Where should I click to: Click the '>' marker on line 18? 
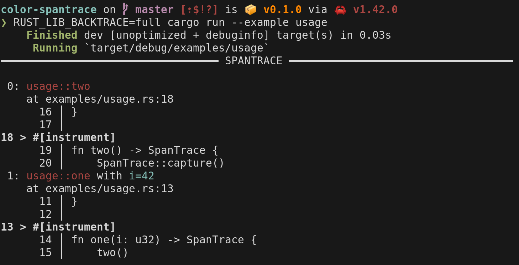[x=23, y=137]
